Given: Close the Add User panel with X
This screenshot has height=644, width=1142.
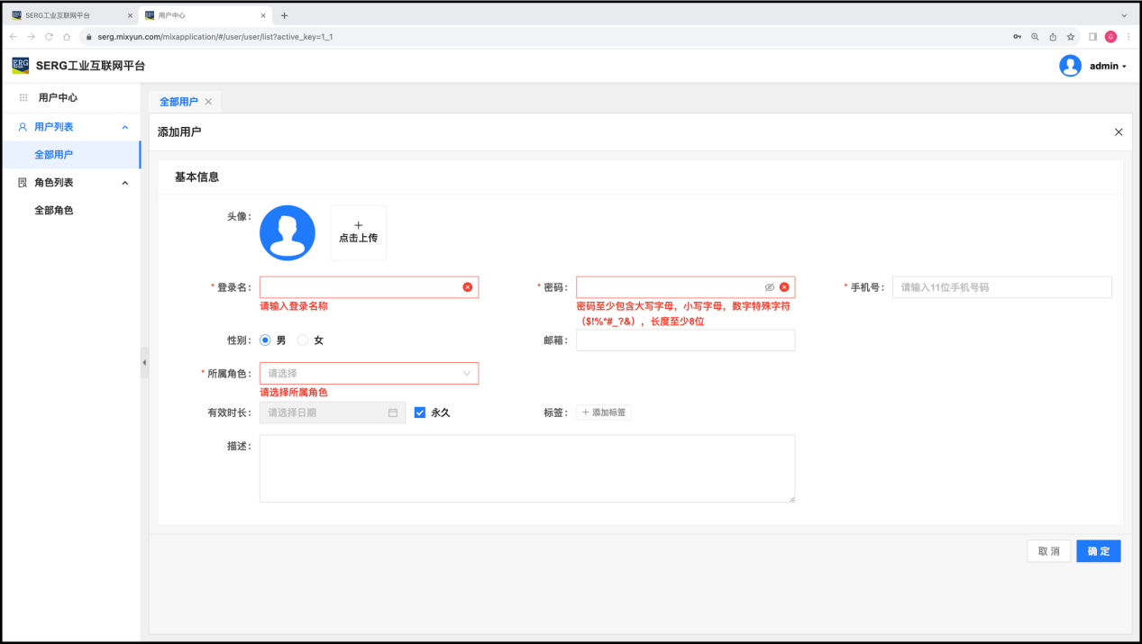Looking at the screenshot, I should 1119,132.
